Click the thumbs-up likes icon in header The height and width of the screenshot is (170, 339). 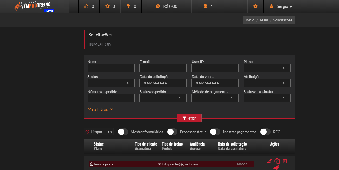87,6
